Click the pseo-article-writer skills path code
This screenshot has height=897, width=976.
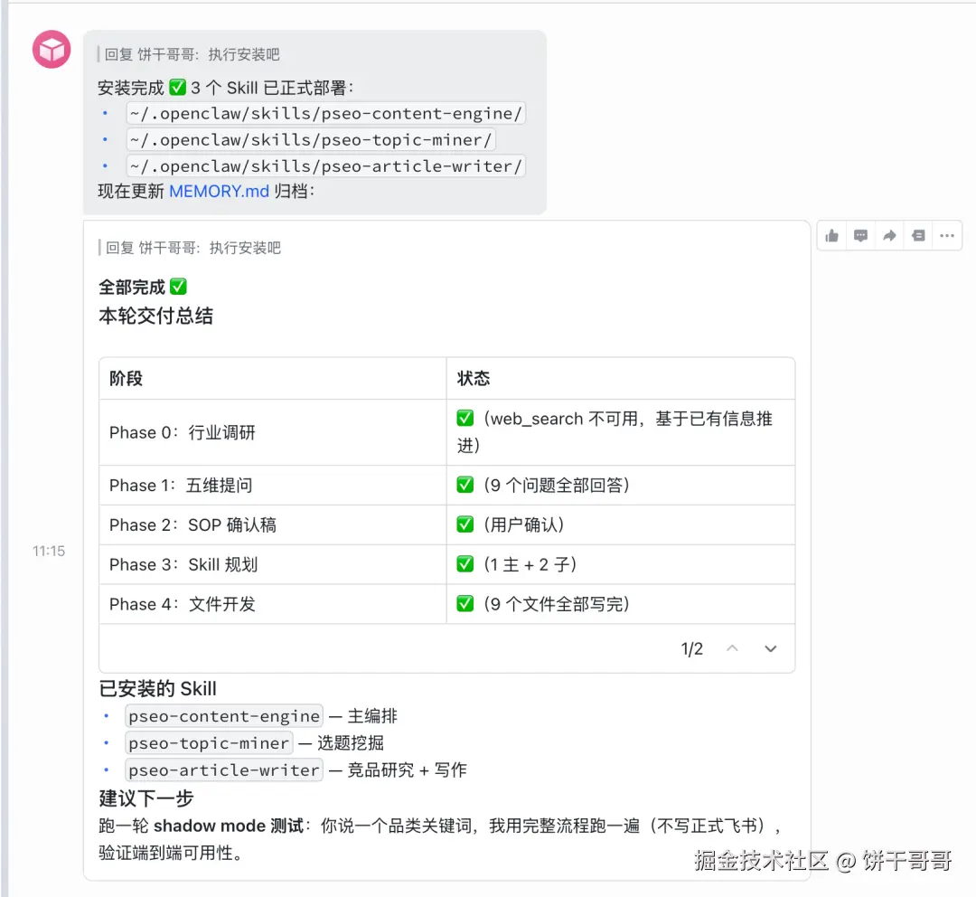[x=325, y=166]
